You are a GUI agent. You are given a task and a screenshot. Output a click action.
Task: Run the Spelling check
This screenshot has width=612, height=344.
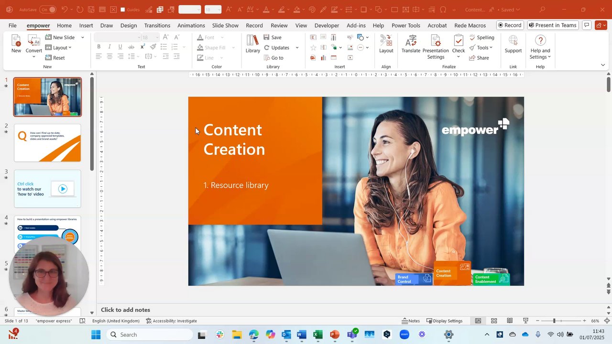point(481,37)
